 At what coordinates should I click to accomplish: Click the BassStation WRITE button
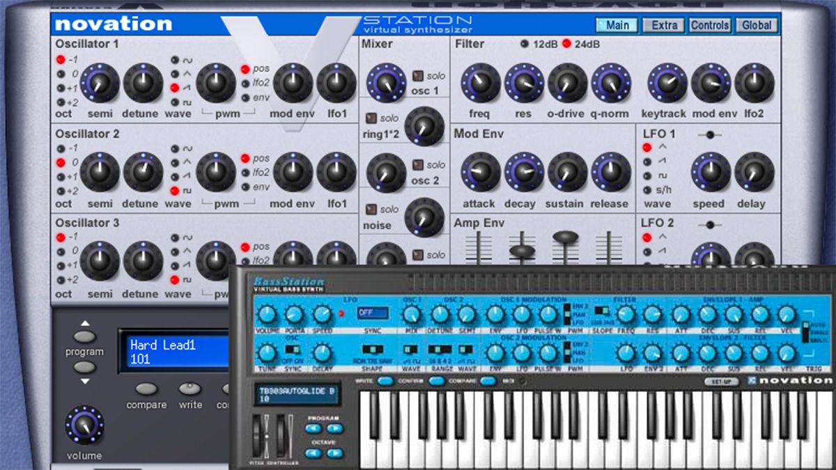pyautogui.click(x=385, y=381)
